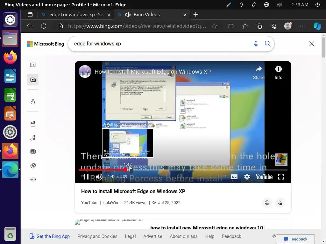The image size is (326, 244).
Task: Open Collections from toolbar
Action: click(259, 26)
